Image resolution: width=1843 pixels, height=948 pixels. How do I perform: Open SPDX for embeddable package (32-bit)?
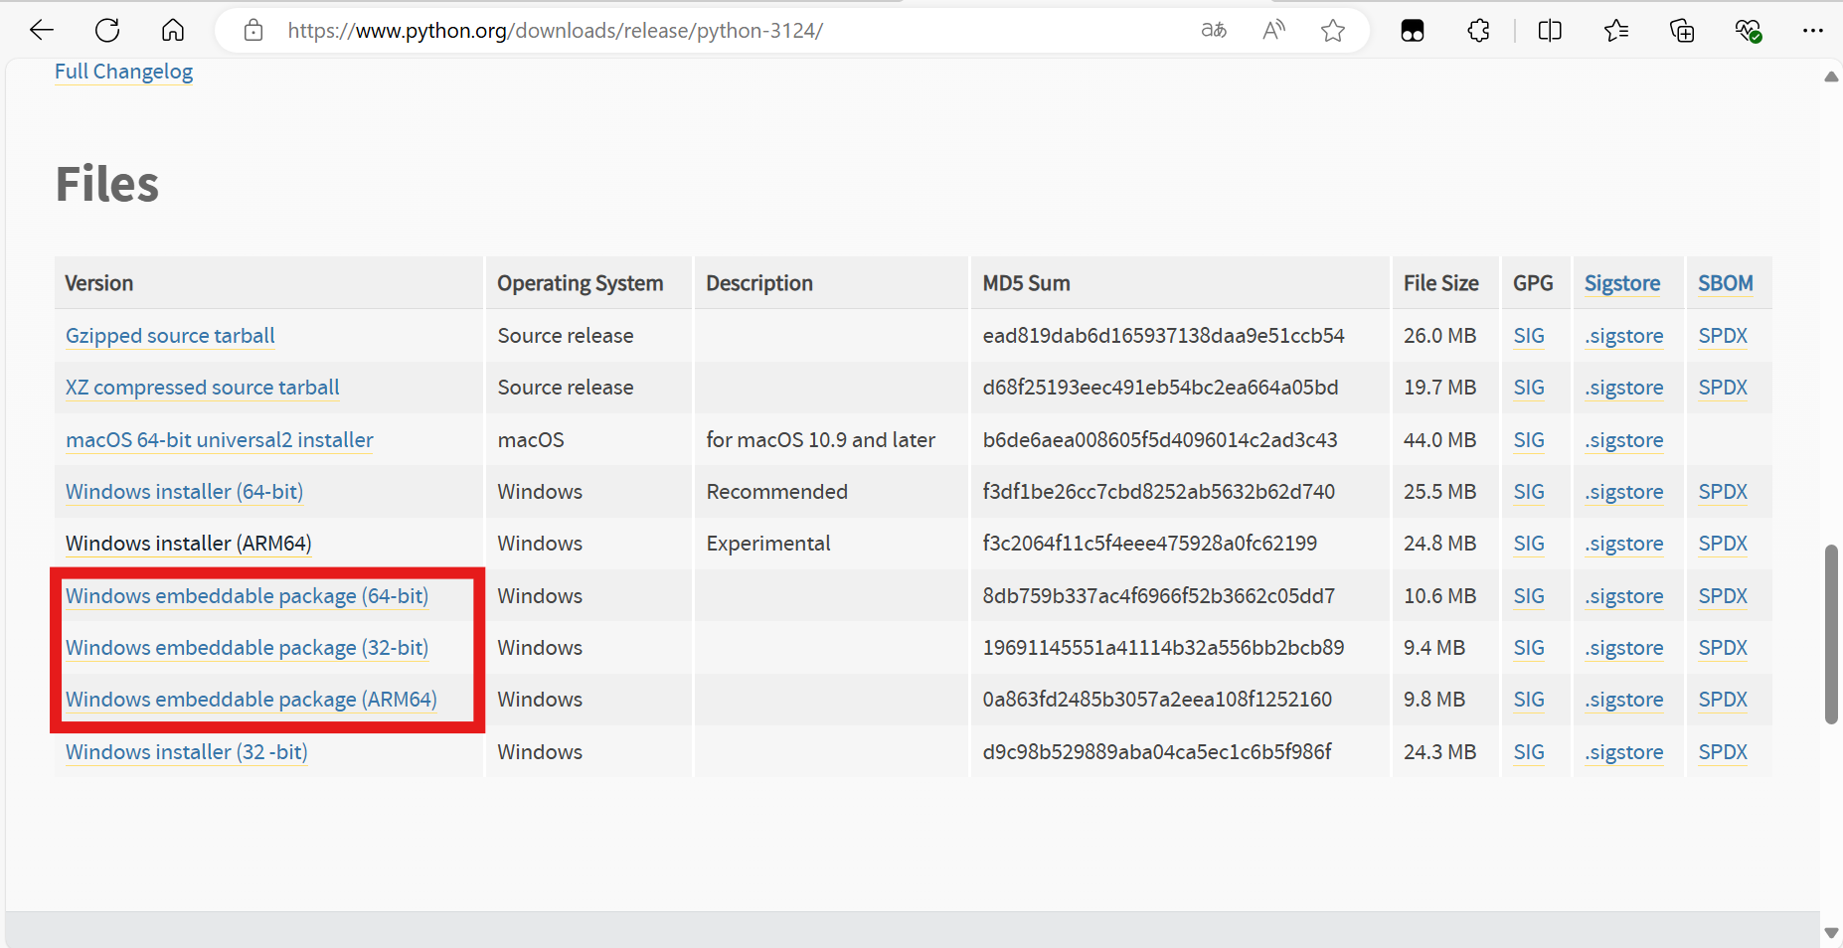point(1723,648)
